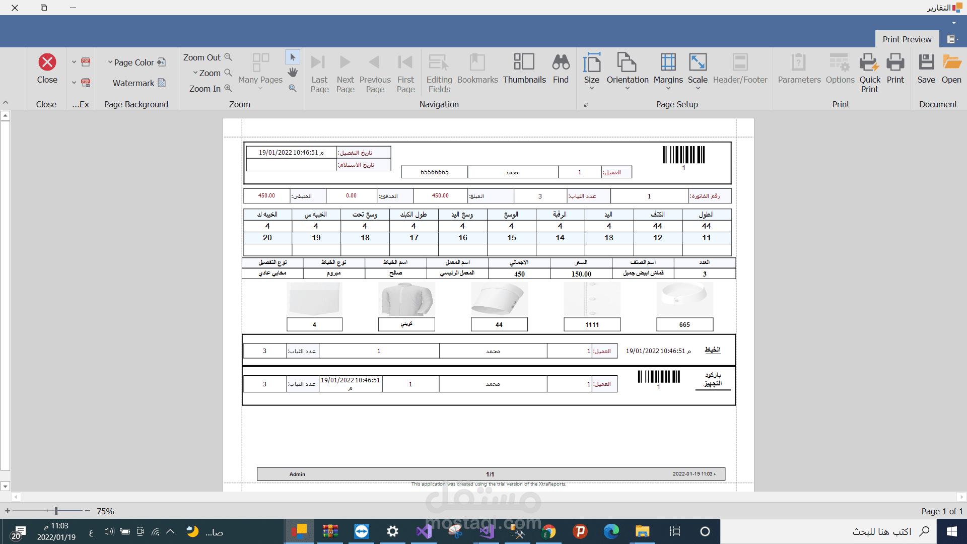
Task: Open the Size dropdown arrow
Action: click(x=592, y=88)
